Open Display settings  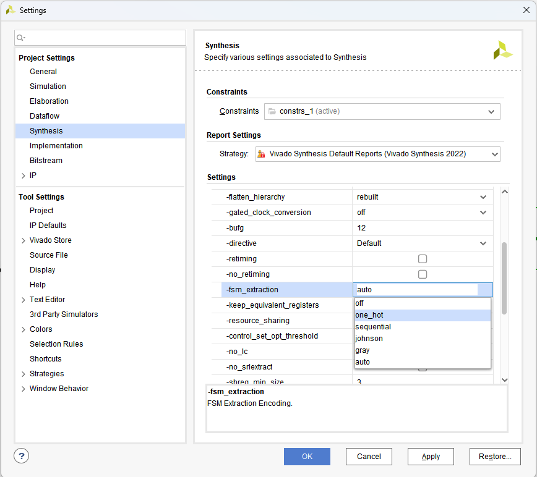43,270
